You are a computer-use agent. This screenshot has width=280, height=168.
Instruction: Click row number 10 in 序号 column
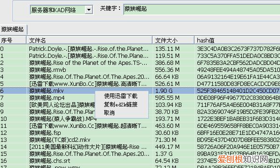[4, 119]
